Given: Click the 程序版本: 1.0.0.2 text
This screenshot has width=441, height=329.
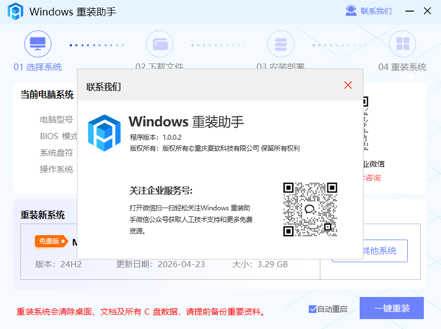Looking at the screenshot, I should tap(155, 137).
